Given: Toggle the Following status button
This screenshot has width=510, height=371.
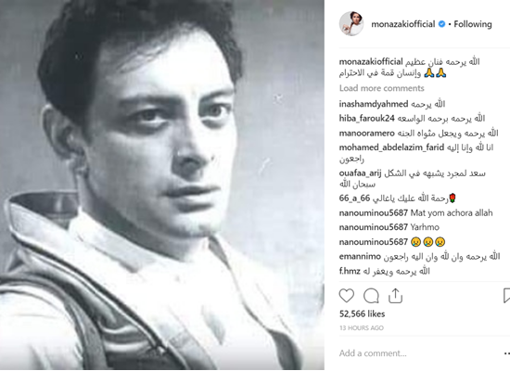Looking at the screenshot, I should pos(473,24).
